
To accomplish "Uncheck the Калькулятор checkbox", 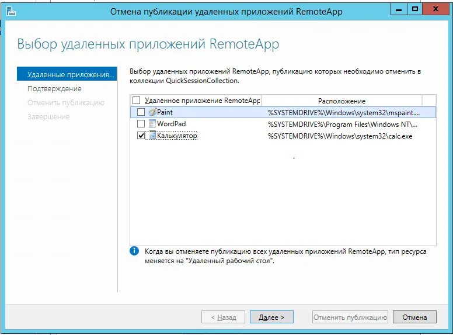I will (141, 136).
